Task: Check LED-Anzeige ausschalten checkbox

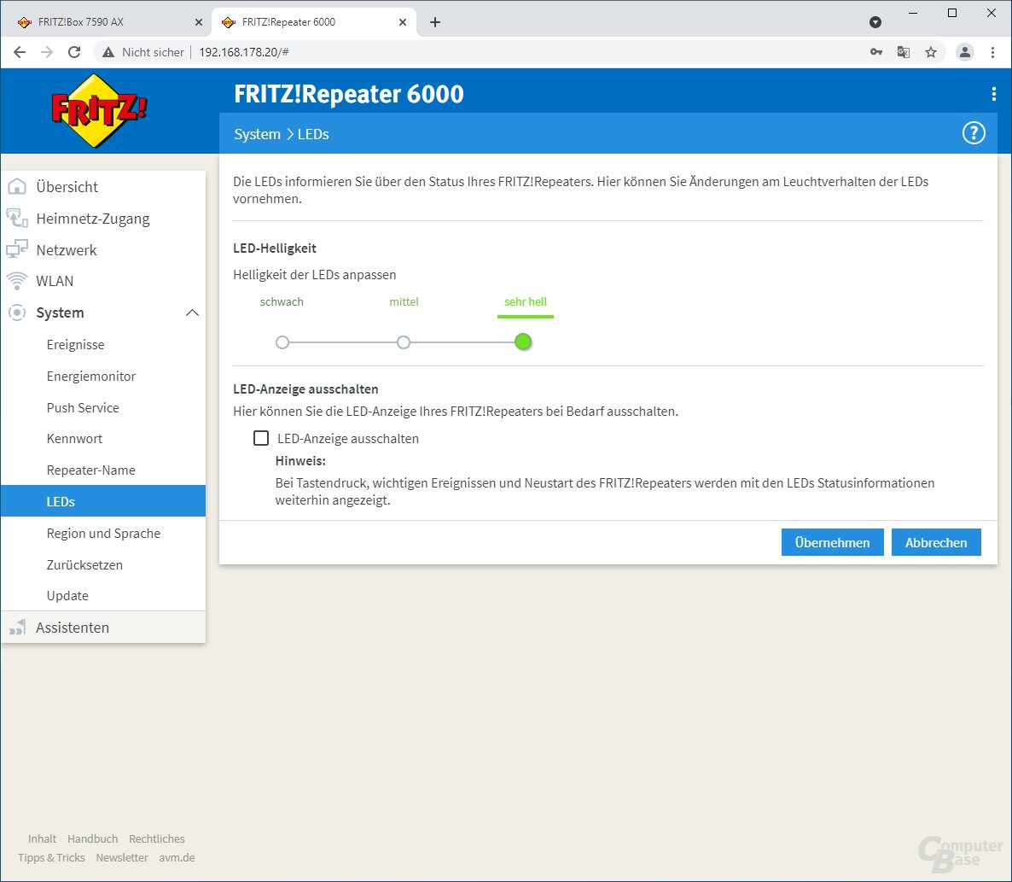Action: [261, 438]
